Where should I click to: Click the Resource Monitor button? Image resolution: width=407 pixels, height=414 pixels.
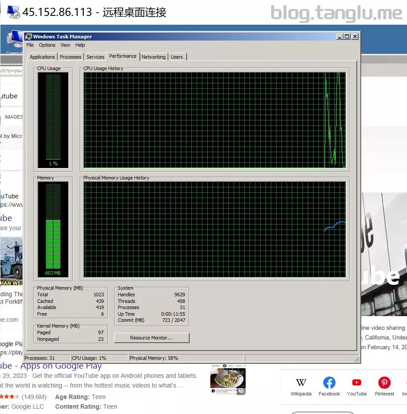tap(151, 338)
